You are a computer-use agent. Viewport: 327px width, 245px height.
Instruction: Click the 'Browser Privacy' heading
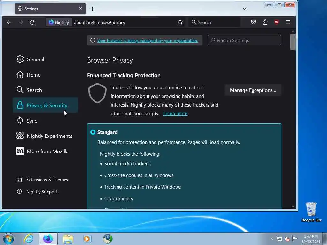coord(110,60)
